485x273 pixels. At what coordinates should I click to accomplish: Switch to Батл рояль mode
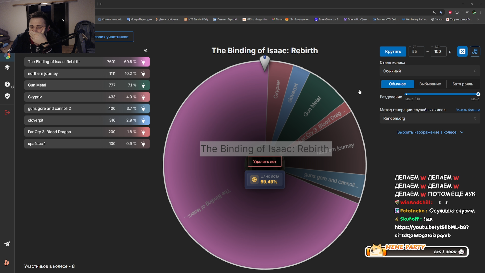pos(463,84)
